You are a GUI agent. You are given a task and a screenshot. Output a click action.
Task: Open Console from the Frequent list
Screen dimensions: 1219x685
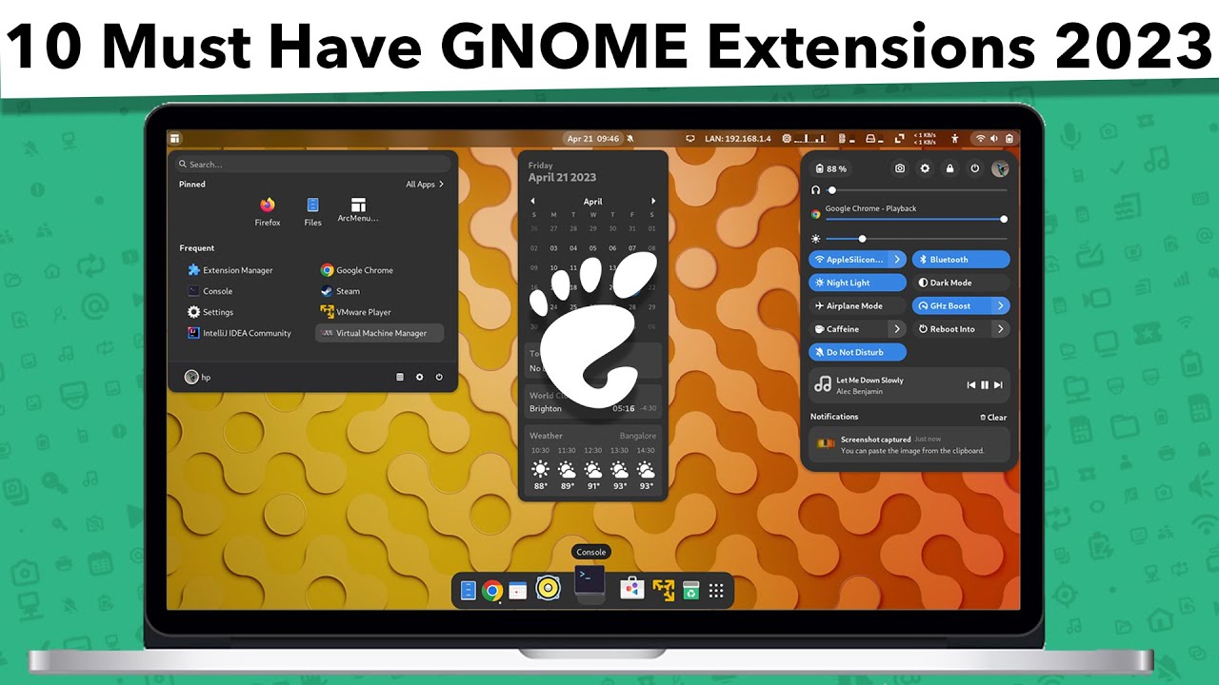click(210, 291)
